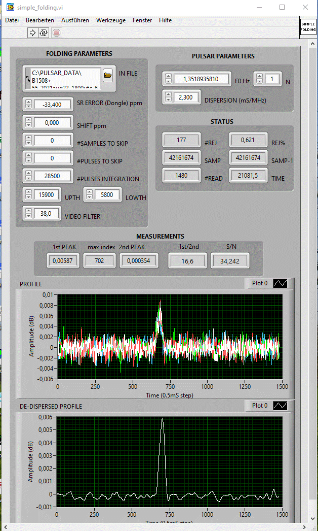Click the LOWTH field showing 5800

coord(107,194)
